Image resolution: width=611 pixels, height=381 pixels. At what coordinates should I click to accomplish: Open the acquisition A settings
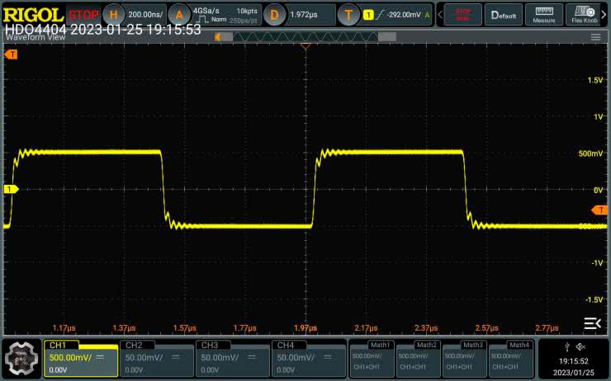(x=178, y=14)
